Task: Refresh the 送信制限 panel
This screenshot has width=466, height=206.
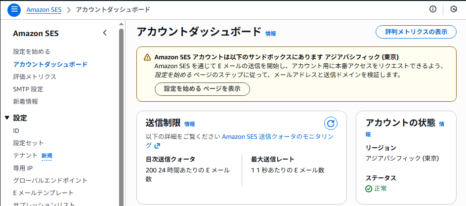Action: click(331, 124)
